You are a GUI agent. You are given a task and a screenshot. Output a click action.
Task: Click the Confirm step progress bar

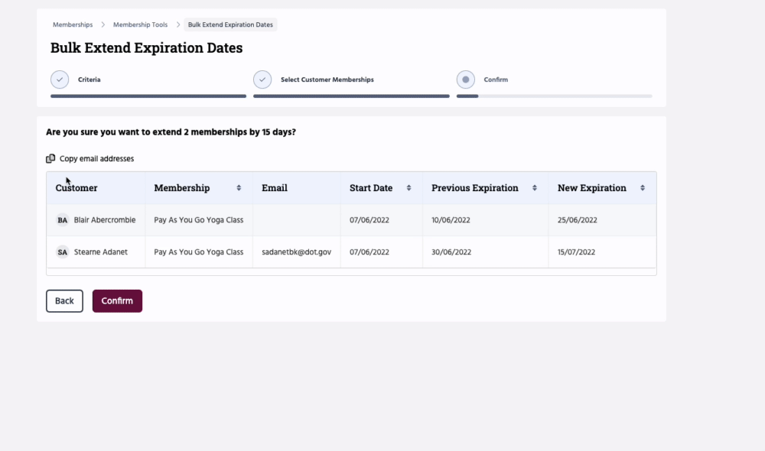(x=554, y=96)
